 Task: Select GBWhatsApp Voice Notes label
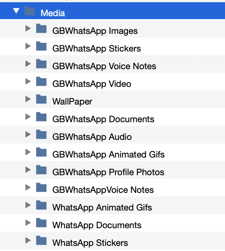coord(104,66)
